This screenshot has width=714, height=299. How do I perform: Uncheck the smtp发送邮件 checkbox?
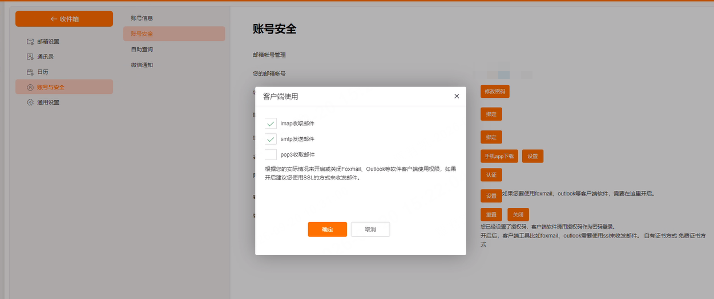271,139
